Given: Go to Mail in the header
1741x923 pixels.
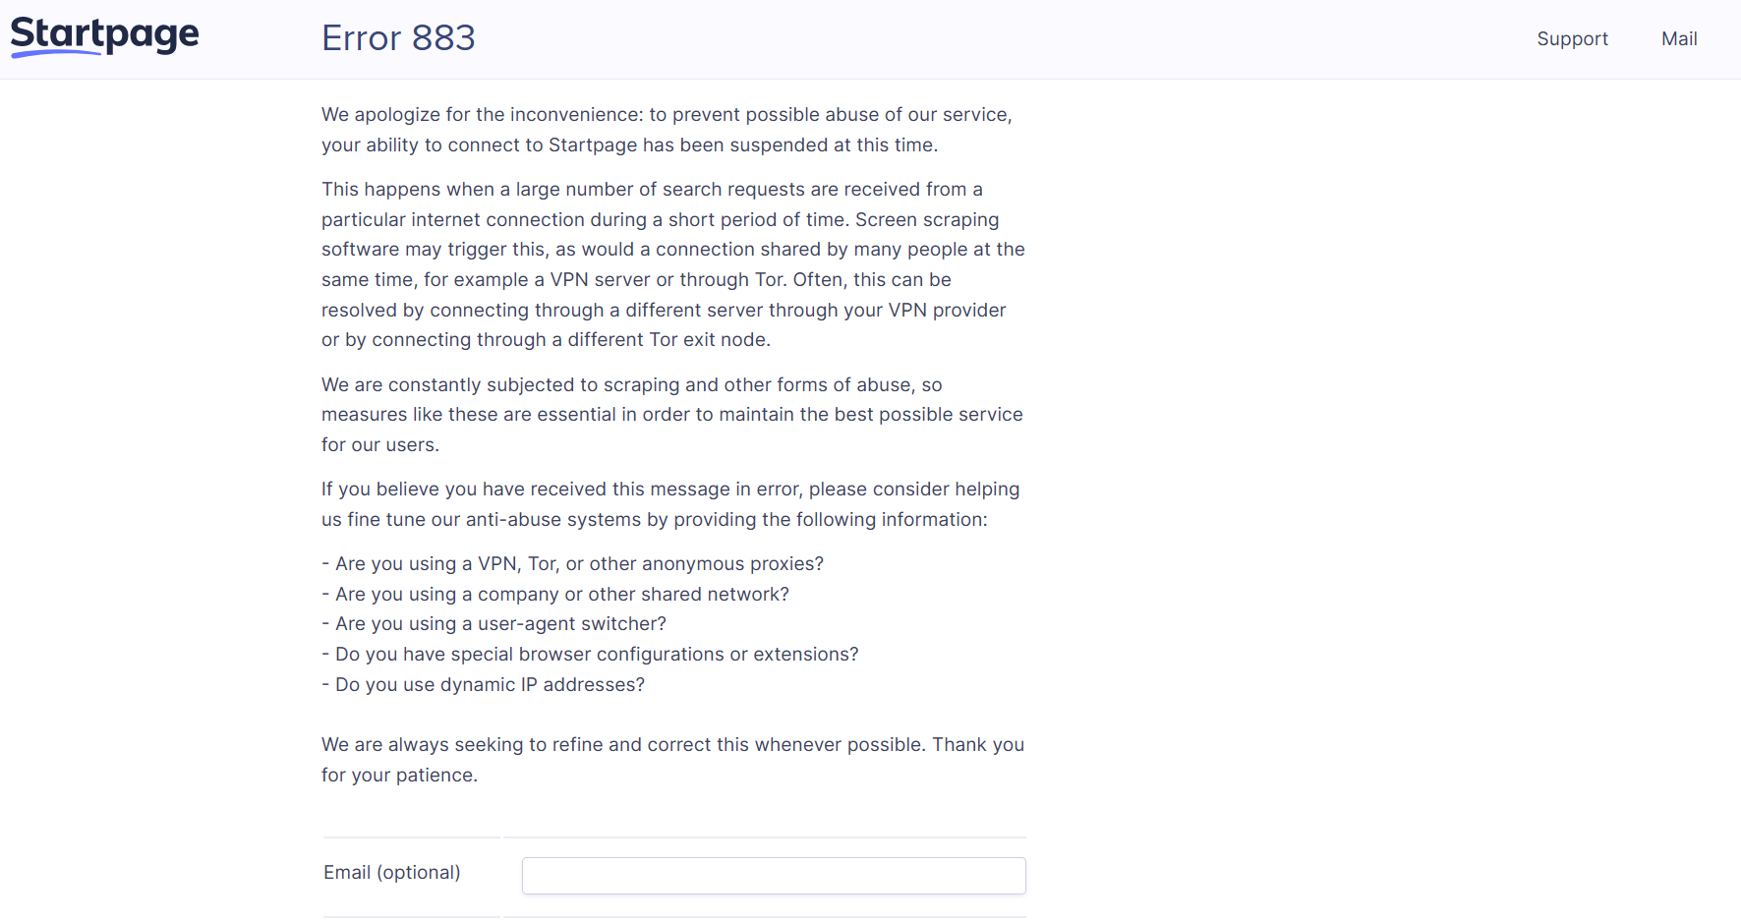Looking at the screenshot, I should coord(1679,39).
